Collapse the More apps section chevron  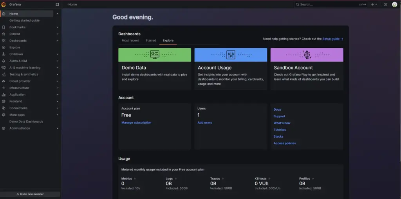pos(58,115)
